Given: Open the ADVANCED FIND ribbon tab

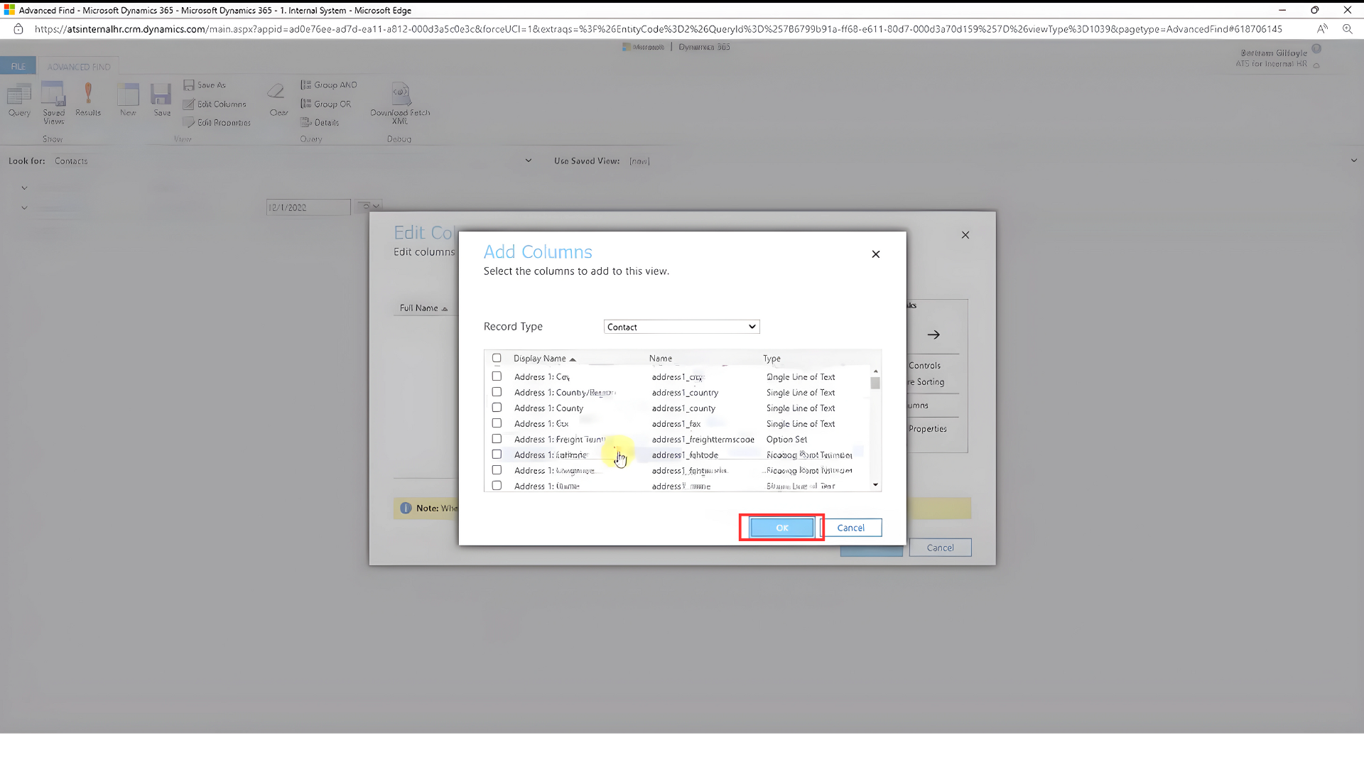Looking at the screenshot, I should 79,67.
